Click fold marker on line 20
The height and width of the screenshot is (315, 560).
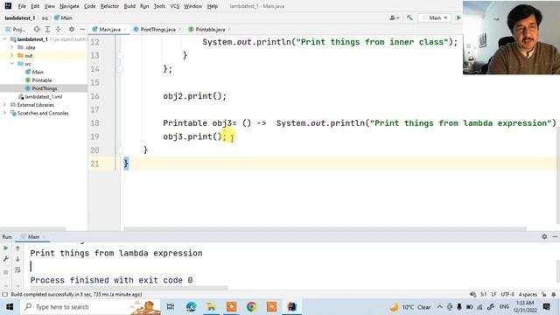click(x=121, y=150)
